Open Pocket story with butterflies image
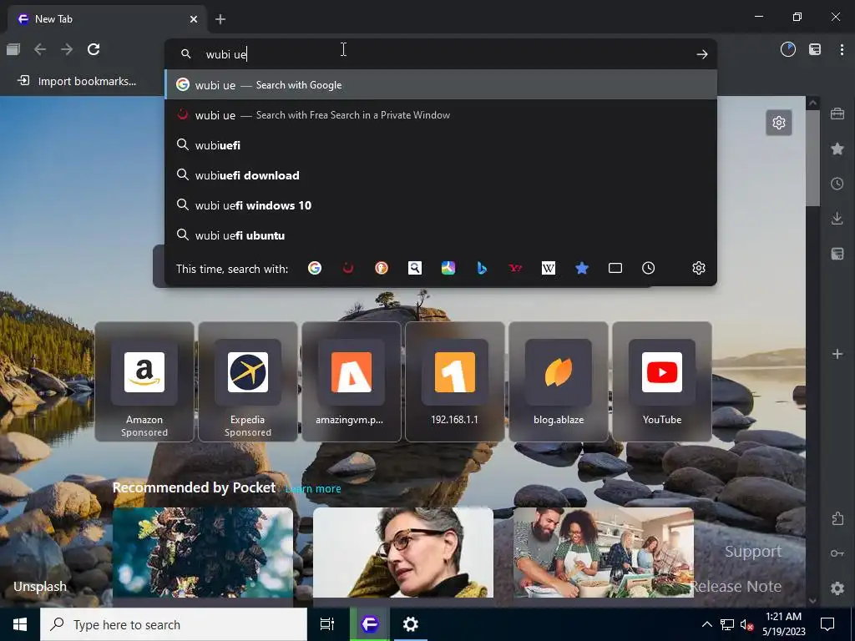This screenshot has height=641, width=855. [x=203, y=553]
